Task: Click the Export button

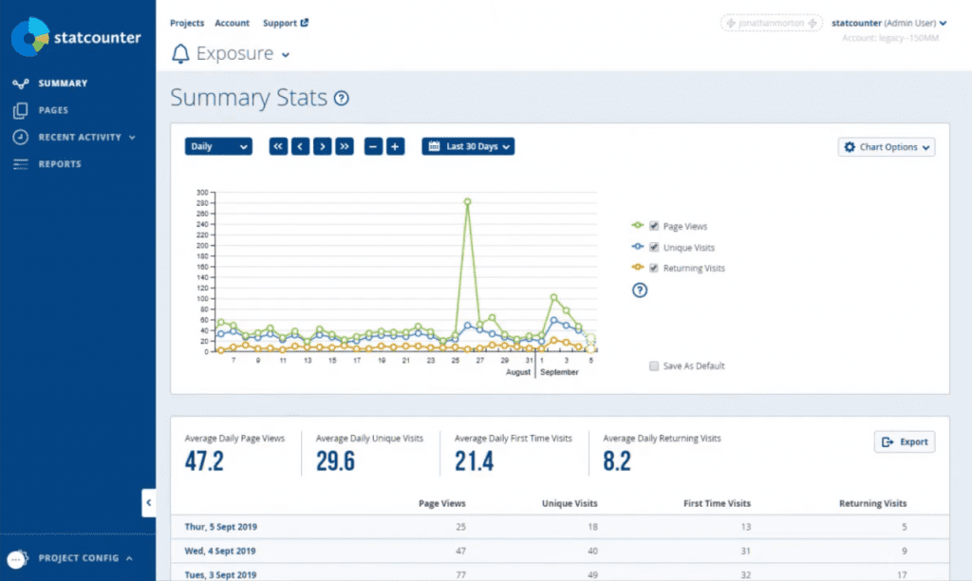Action: point(904,441)
